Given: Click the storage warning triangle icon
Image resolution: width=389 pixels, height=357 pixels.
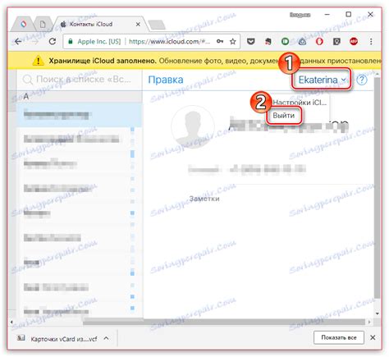Looking at the screenshot, I should pyautogui.click(x=38, y=61).
